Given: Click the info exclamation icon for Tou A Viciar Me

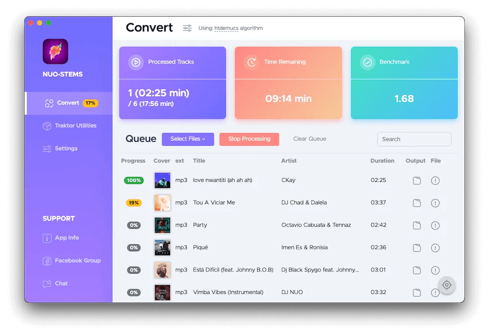Looking at the screenshot, I should click(435, 203).
